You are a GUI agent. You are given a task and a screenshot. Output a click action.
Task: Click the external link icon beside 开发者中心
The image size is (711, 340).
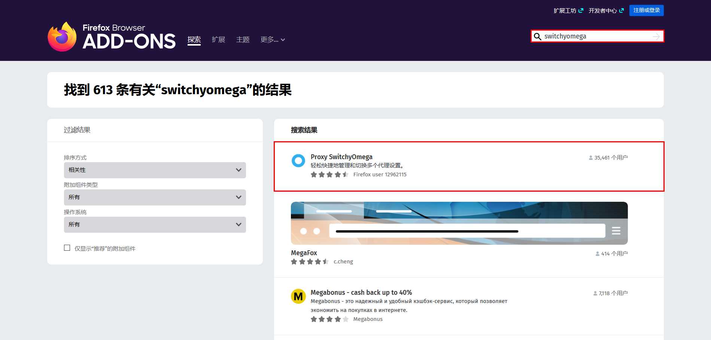point(622,10)
